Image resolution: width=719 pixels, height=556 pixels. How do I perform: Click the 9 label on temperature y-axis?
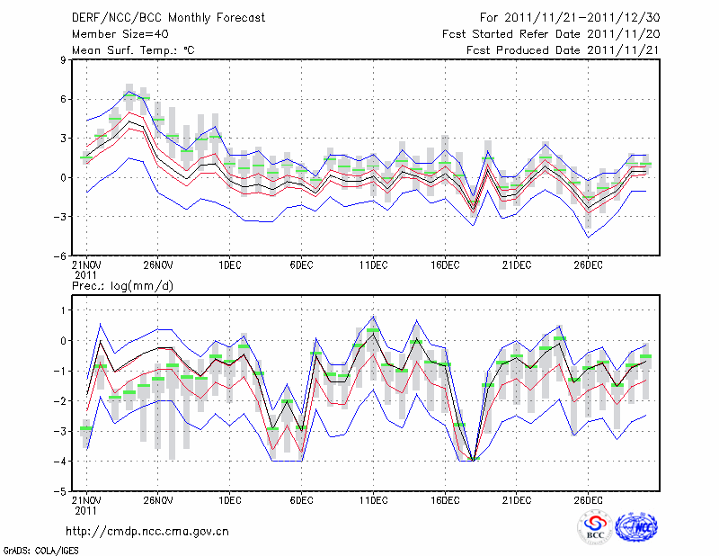(x=64, y=60)
